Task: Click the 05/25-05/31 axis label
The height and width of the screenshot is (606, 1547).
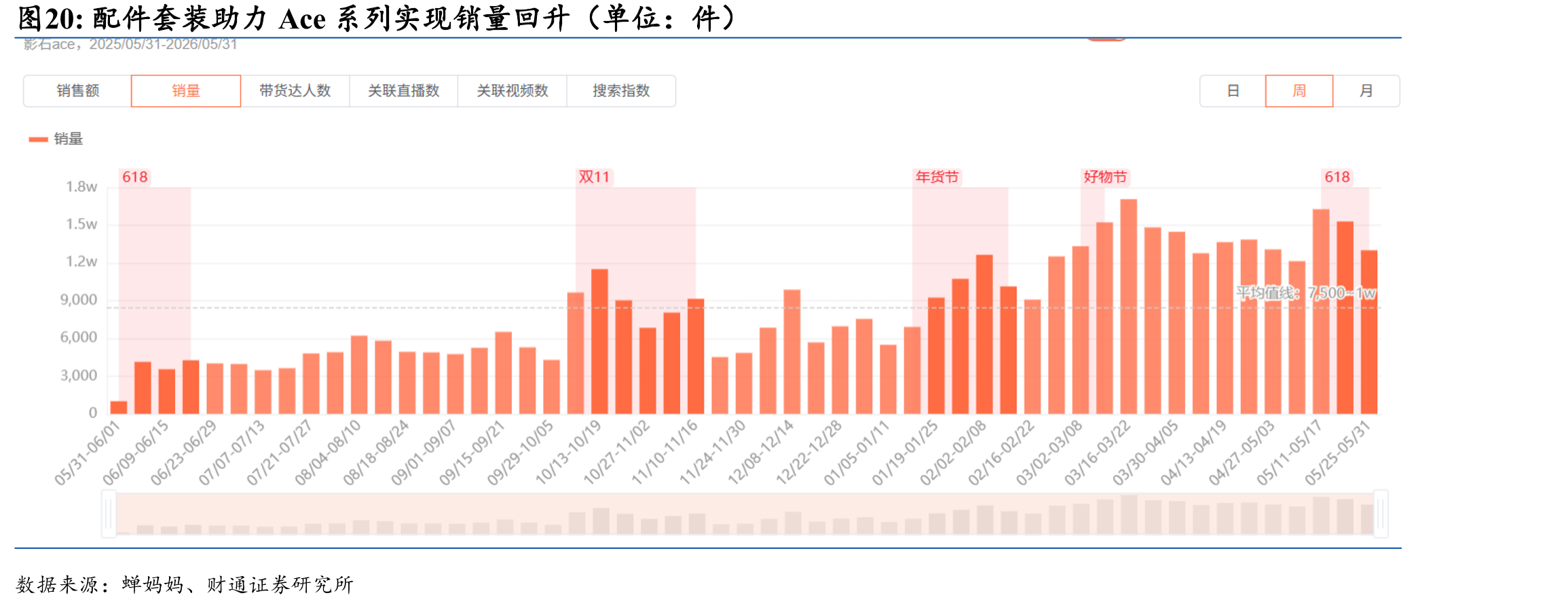Action: coord(1337,453)
